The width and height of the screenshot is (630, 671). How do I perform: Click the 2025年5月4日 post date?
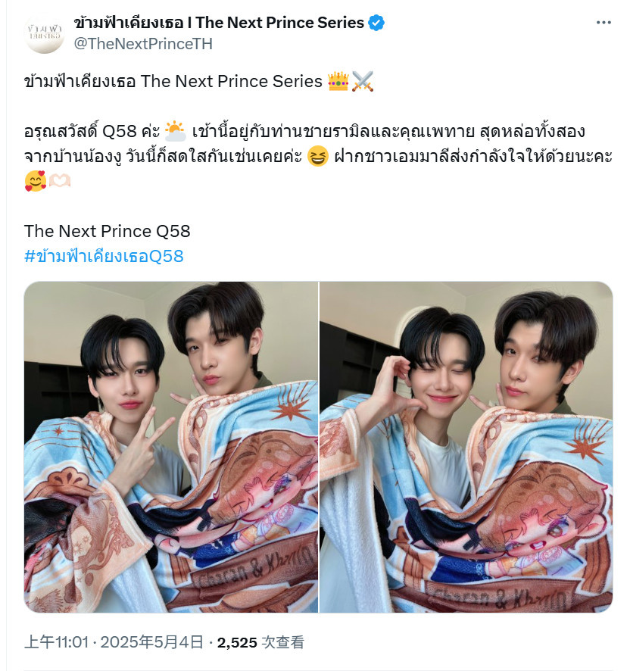(x=151, y=642)
